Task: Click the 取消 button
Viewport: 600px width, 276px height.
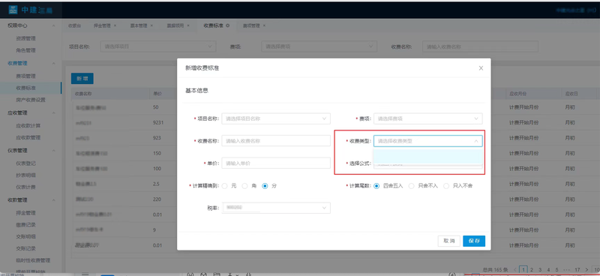Action: 449,241
